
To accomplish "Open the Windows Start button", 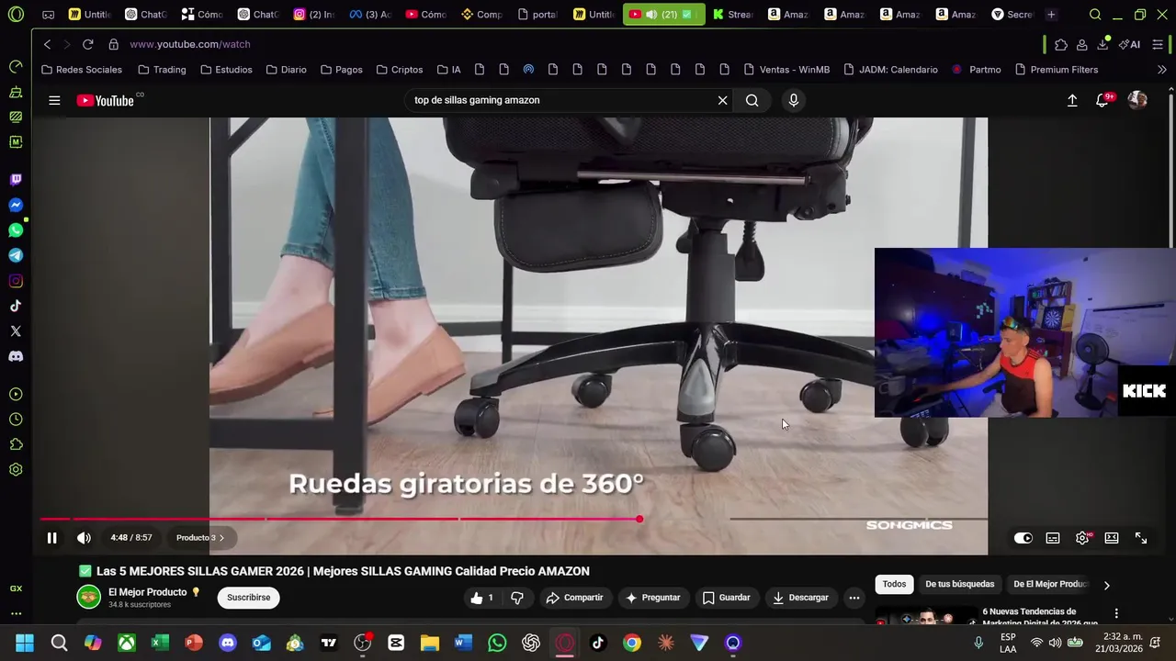I will coord(25,643).
